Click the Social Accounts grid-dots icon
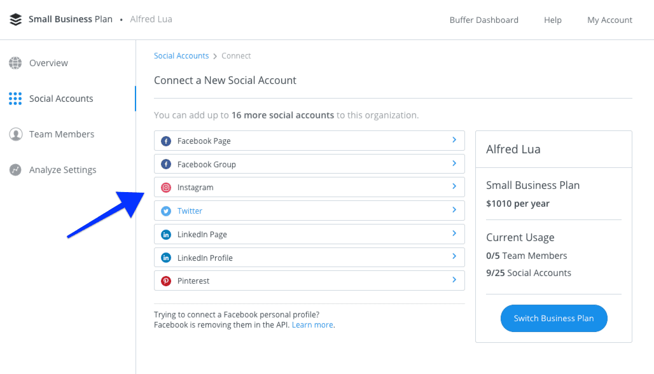The width and height of the screenshot is (654, 374). pyautogui.click(x=15, y=99)
